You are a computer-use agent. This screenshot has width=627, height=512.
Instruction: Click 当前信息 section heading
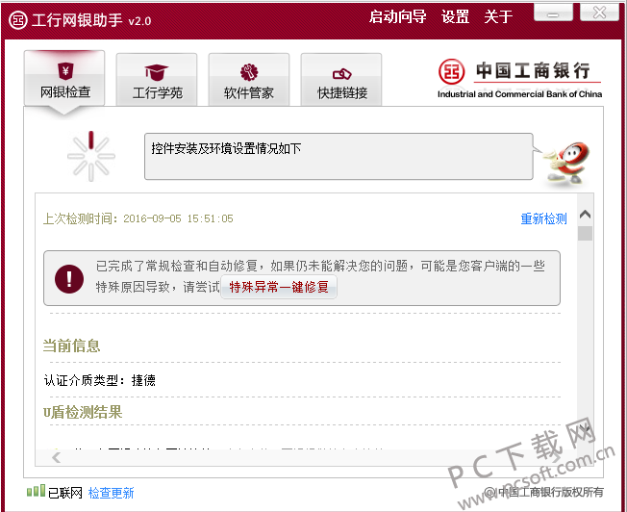[71, 346]
